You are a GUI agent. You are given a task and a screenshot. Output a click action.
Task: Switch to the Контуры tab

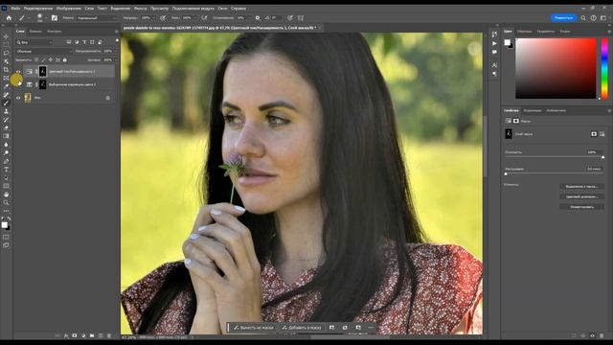click(x=54, y=32)
